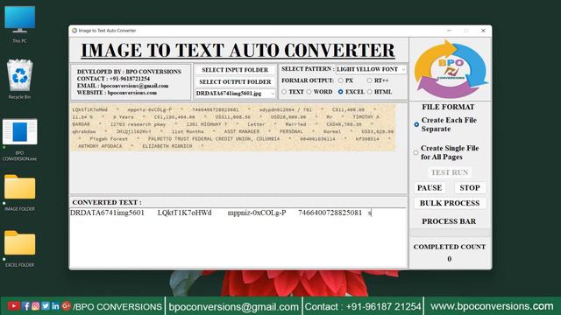Select the WORD output radio button
Viewport: 561px width, 315px height.
coord(309,92)
